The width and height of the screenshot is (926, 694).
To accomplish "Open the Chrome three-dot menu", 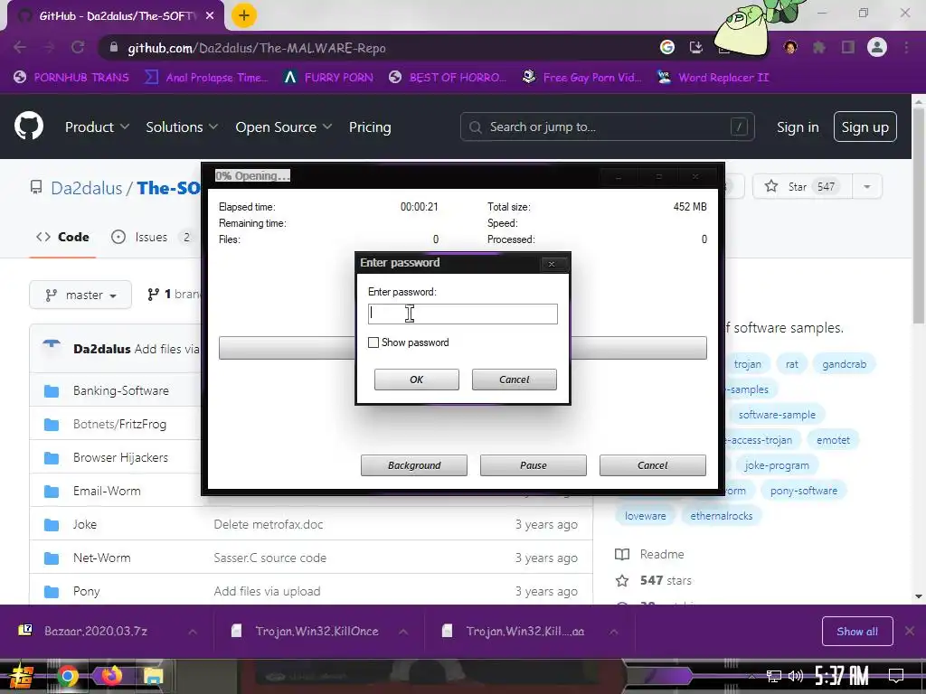I will pyautogui.click(x=906, y=48).
